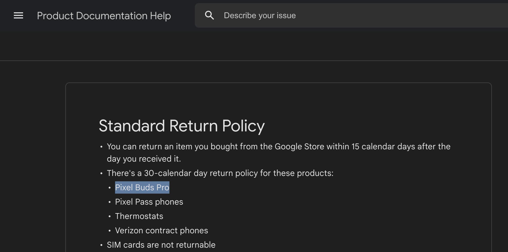Click "SIM cards are not returnable" text

(161, 245)
